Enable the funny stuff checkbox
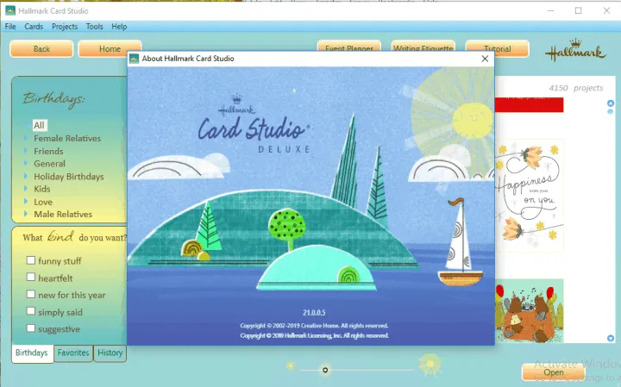Viewport: 621px width, 387px height. [31, 260]
